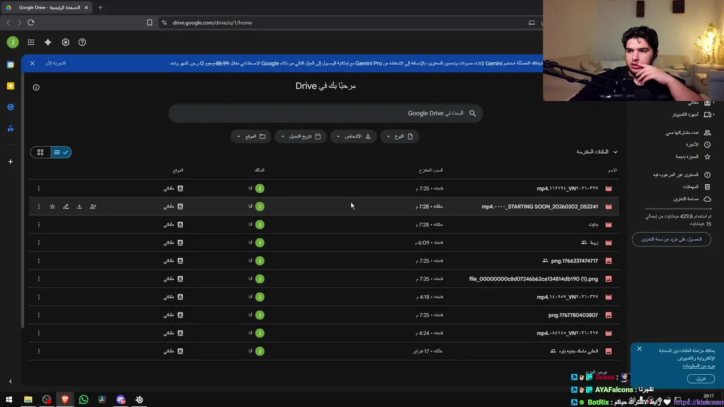Star the STARTING SOON video row
The image size is (724, 407).
pyautogui.click(x=52, y=206)
